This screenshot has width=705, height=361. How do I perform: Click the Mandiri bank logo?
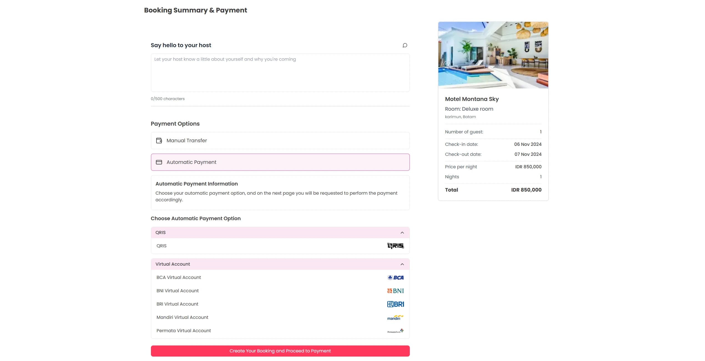pyautogui.click(x=395, y=317)
